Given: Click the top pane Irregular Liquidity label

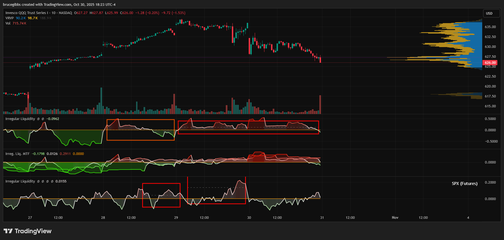Looking at the screenshot, I should point(20,119).
